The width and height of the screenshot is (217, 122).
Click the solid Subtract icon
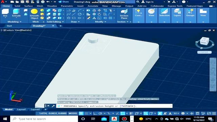click(48, 14)
